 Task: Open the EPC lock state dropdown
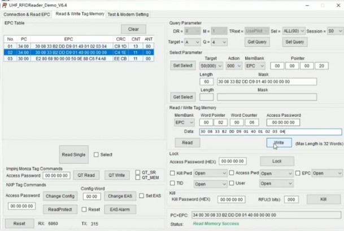pyautogui.click(x=326, y=173)
